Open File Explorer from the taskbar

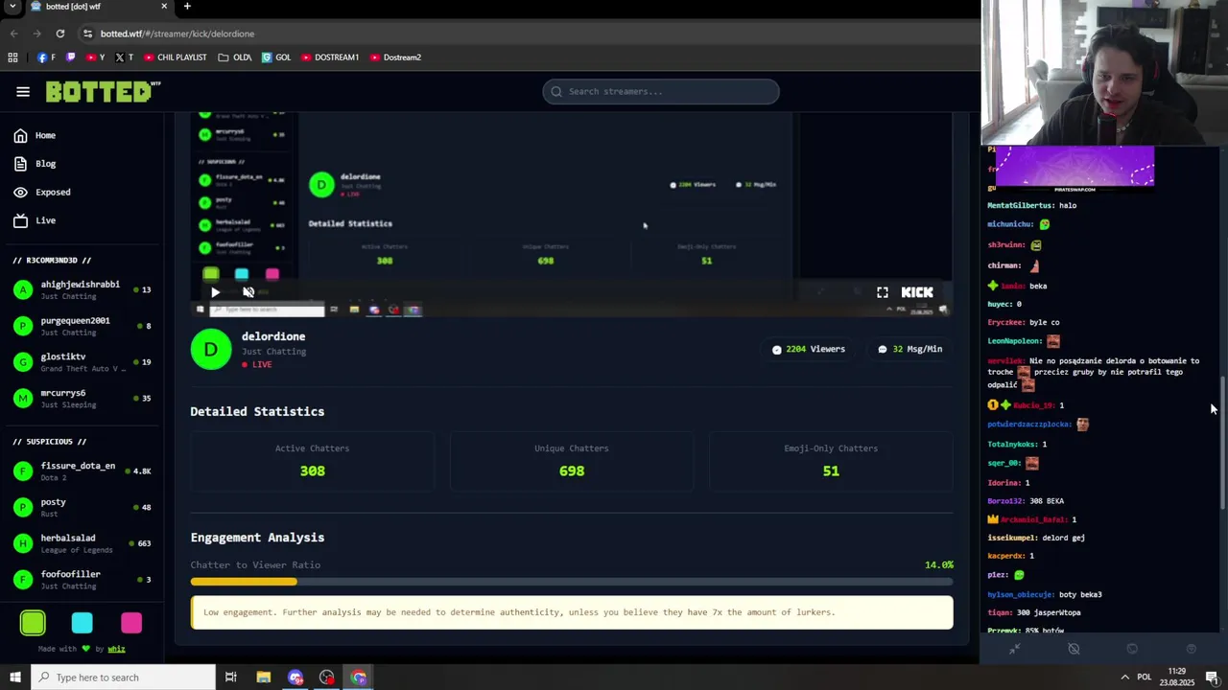(x=263, y=678)
